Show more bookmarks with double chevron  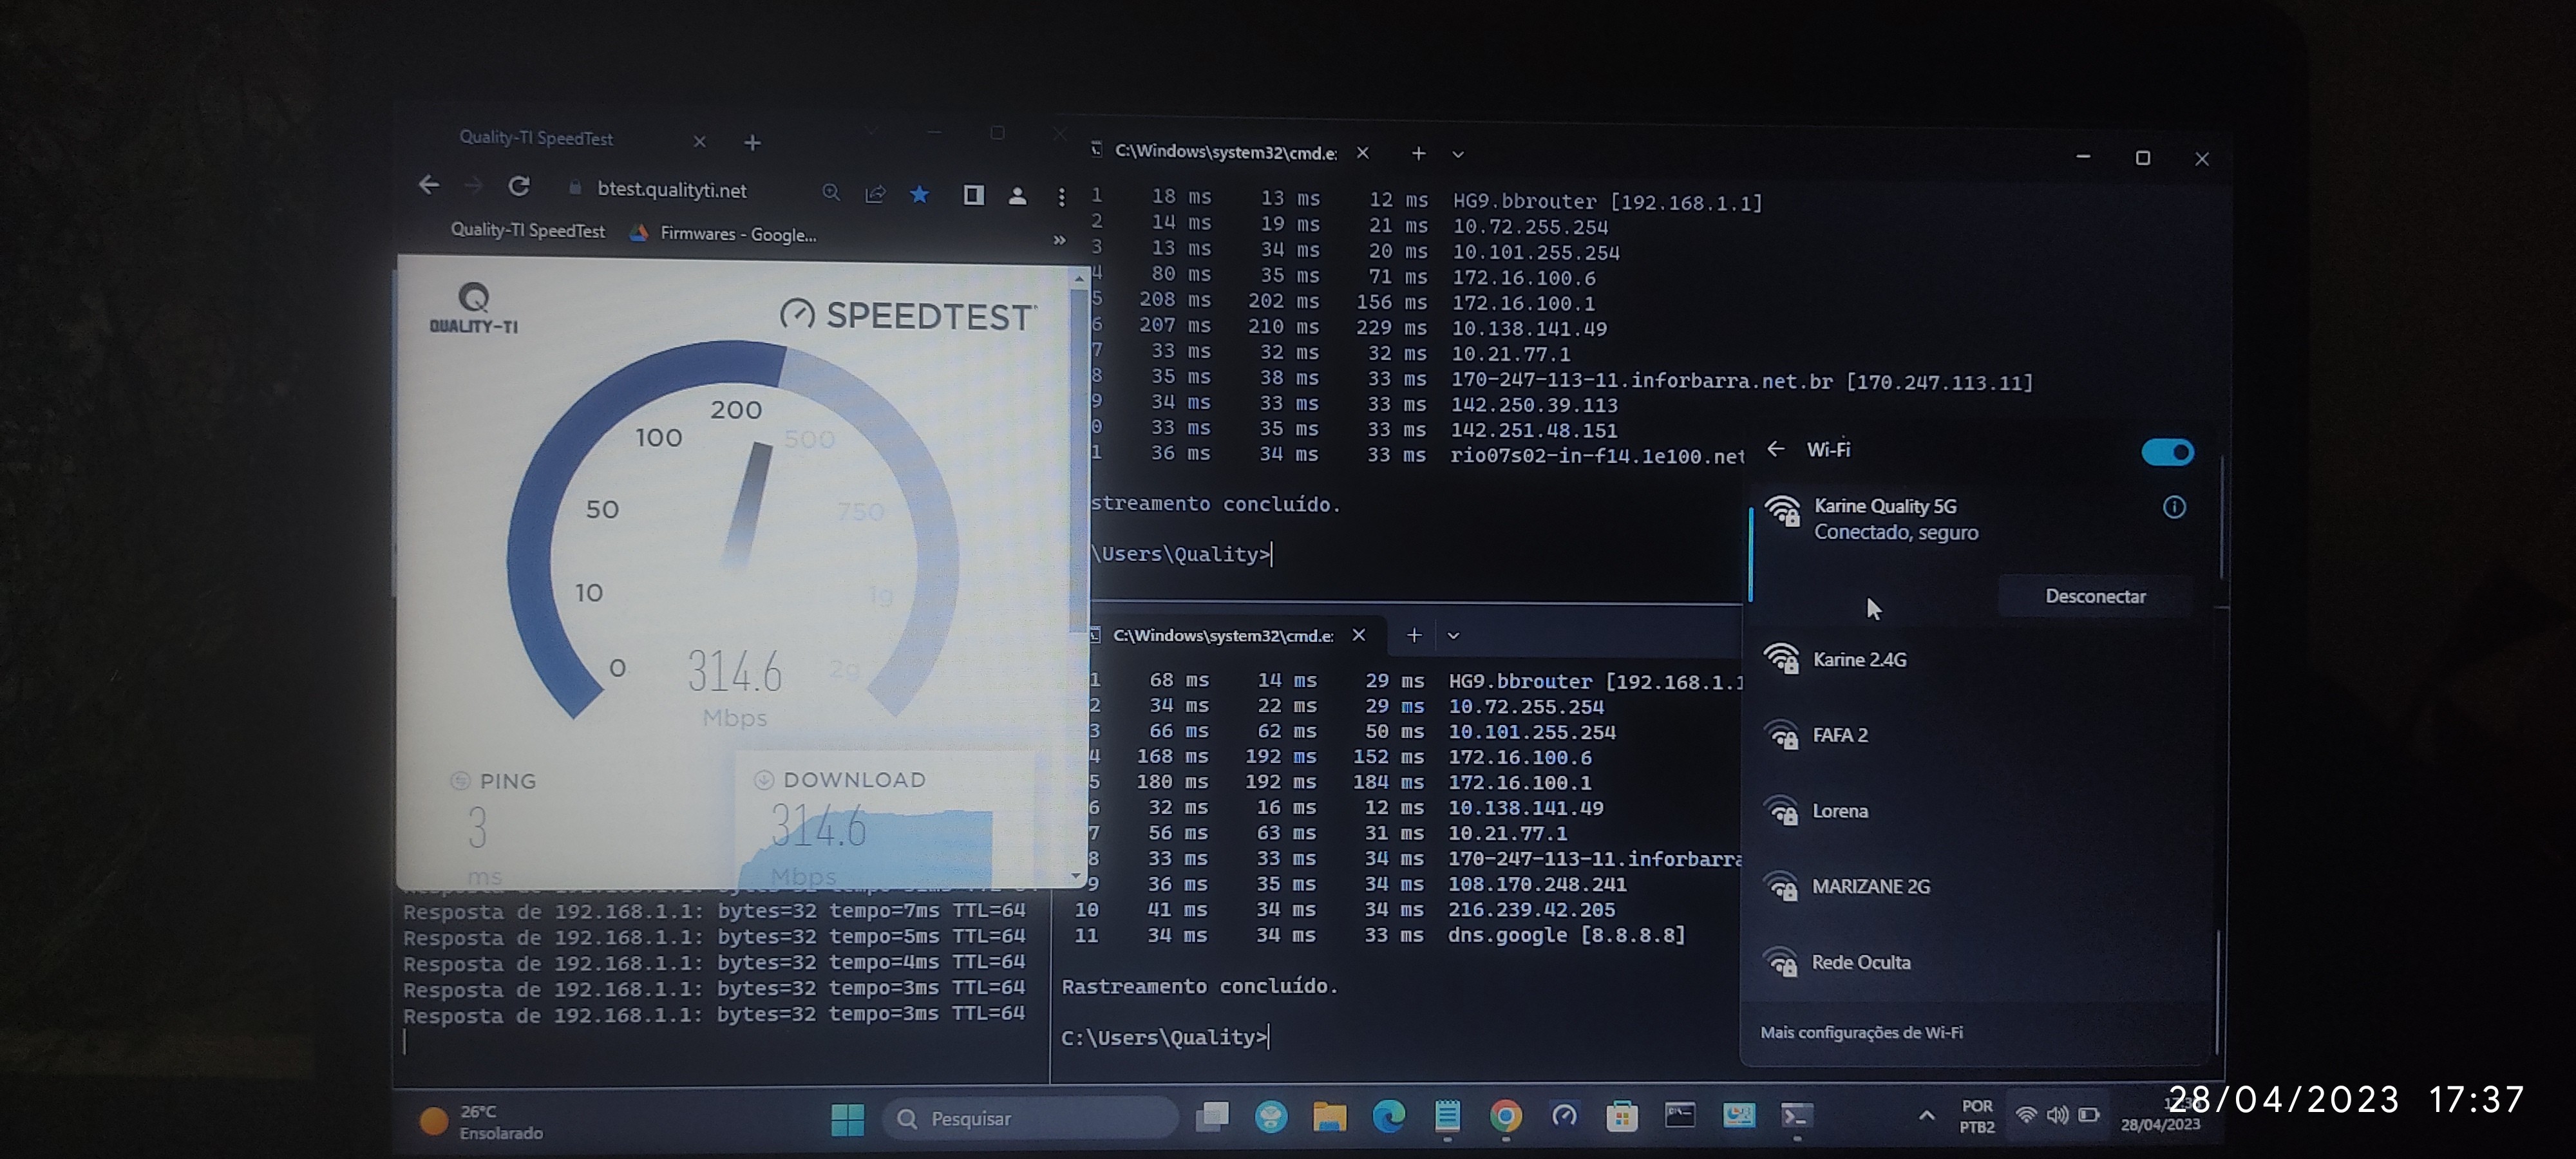click(x=1059, y=240)
